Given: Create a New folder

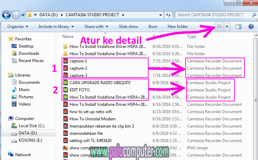Looking at the screenshot, I should click(x=178, y=27).
